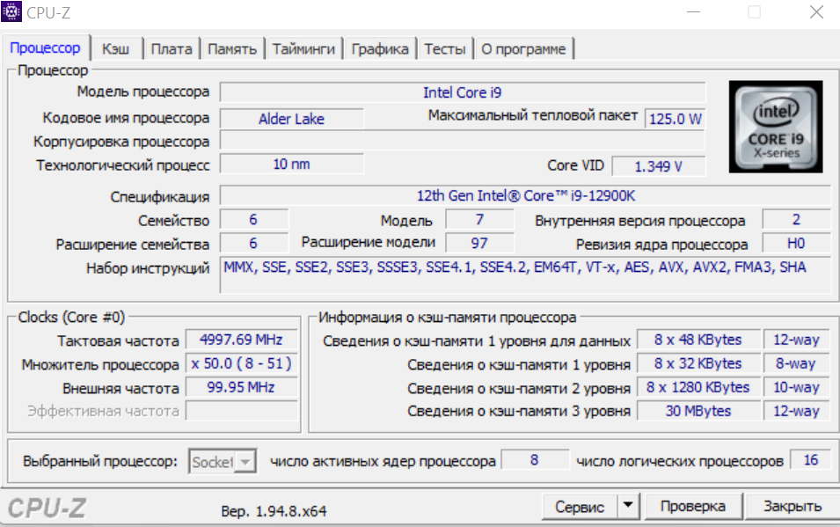This screenshot has width=840, height=527.
Task: Click the Закрыть button
Action: coord(793,506)
